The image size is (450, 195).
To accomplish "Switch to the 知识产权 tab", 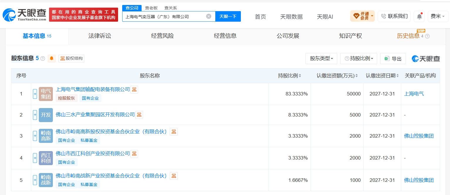I will (x=350, y=36).
